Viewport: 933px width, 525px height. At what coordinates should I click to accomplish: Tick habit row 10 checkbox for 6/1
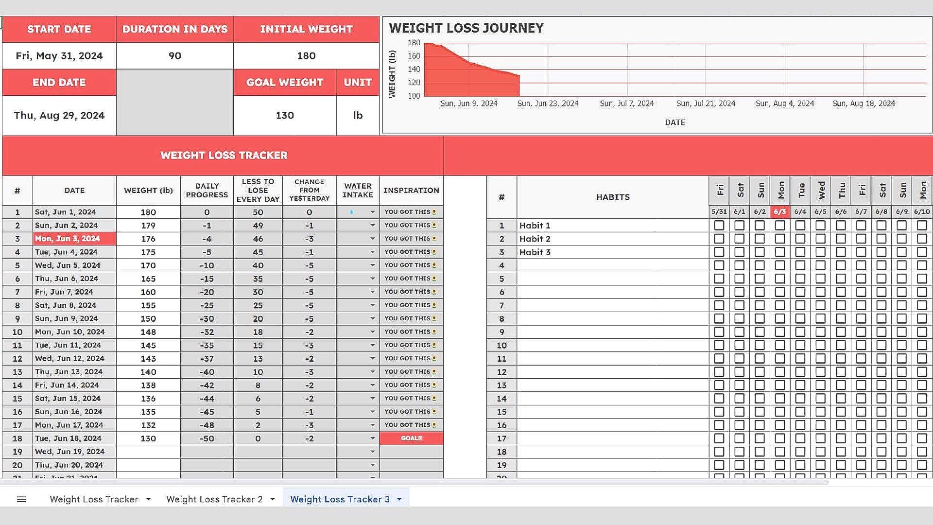click(x=740, y=345)
